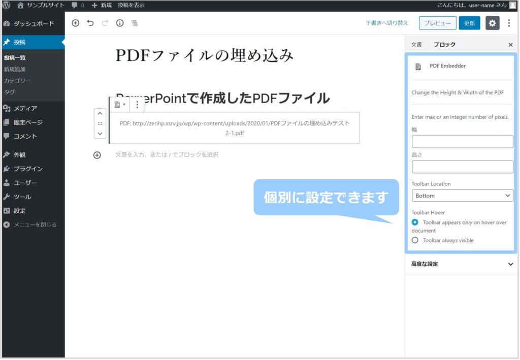Click the undo arrow icon
The height and width of the screenshot is (360, 520).
[x=90, y=23]
